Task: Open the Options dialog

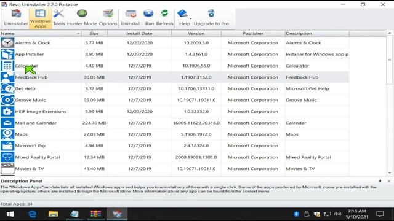Action: click(108, 18)
